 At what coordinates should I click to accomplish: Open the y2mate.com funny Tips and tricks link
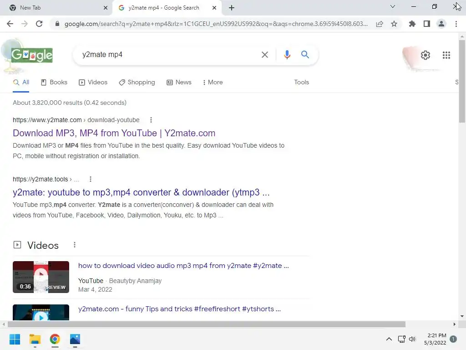pos(179,309)
